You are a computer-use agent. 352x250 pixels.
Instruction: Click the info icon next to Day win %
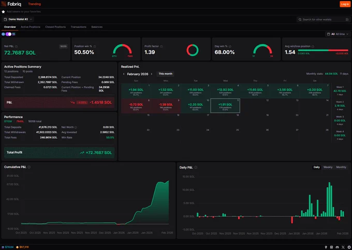coord(230,47)
